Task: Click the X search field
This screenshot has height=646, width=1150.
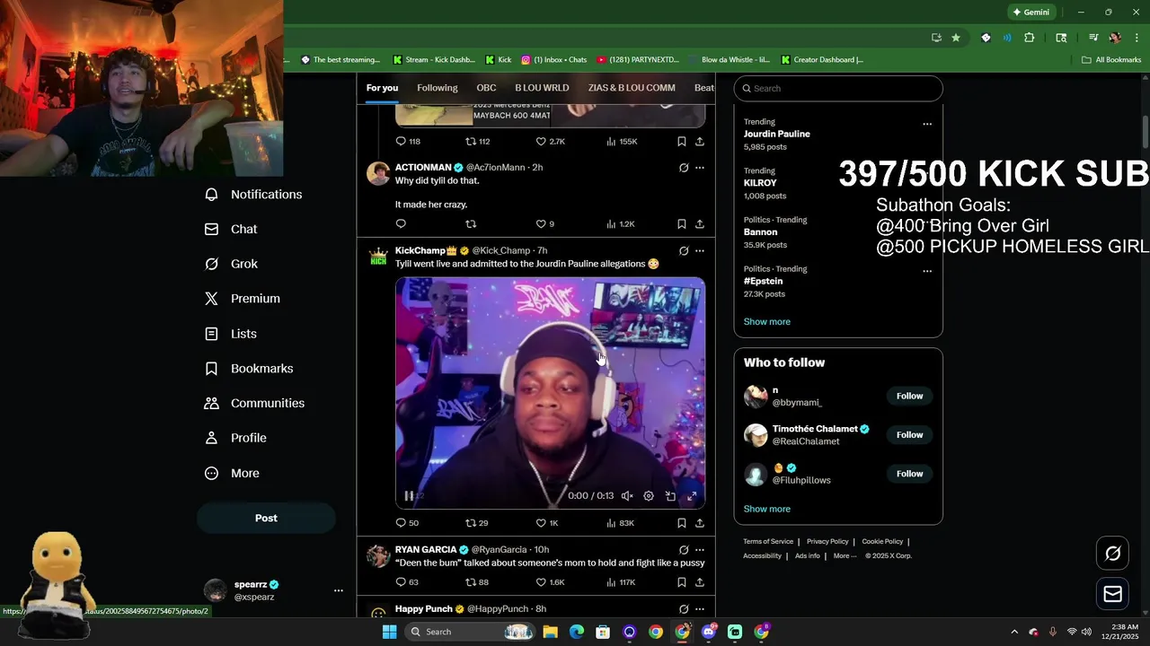Action: [x=838, y=88]
